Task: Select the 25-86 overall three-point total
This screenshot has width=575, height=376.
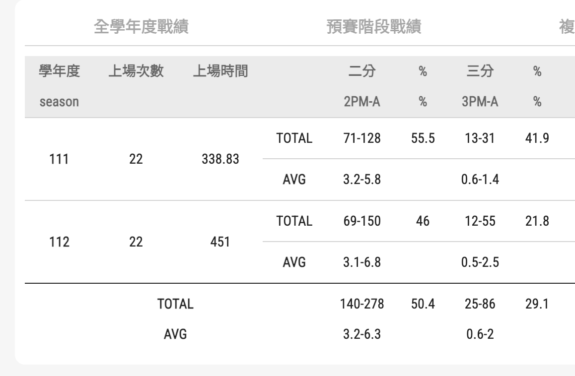Action: [x=481, y=304]
